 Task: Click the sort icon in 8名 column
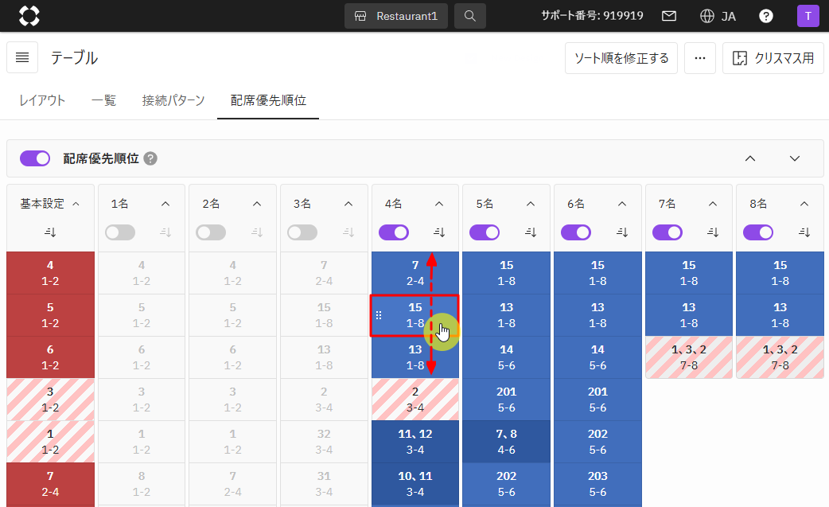[804, 232]
